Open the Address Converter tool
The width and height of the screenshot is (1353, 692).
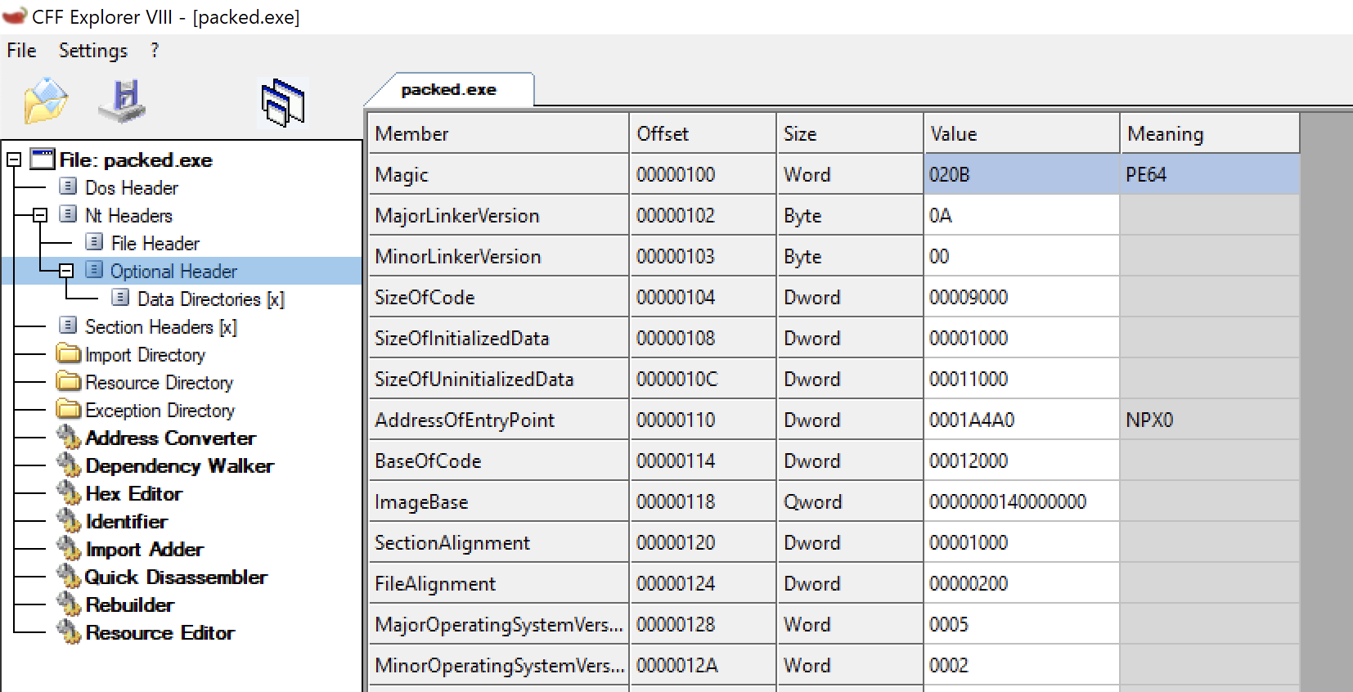(x=170, y=438)
